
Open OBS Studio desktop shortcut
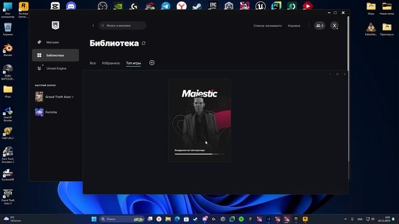(102, 6)
